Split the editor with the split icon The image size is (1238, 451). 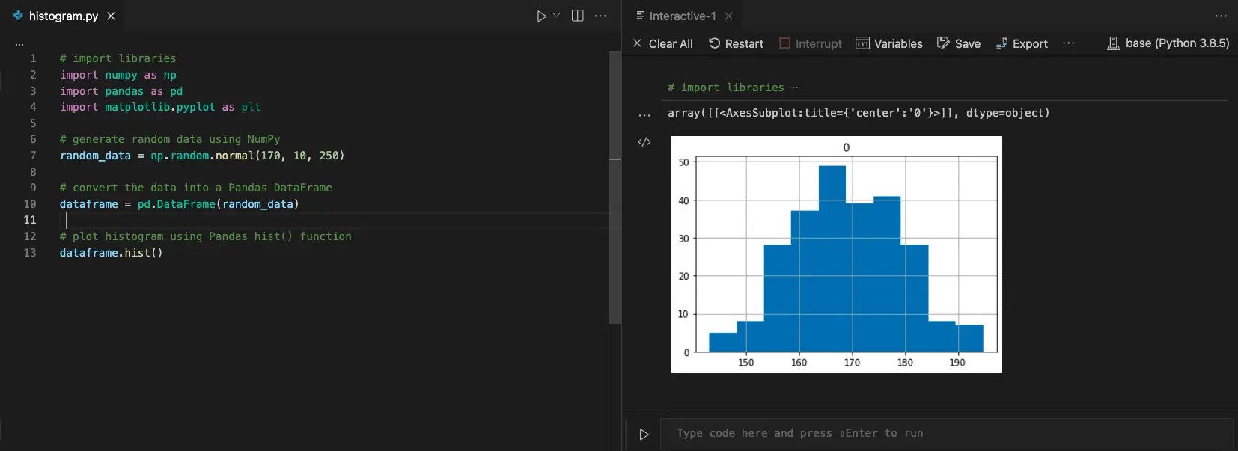point(577,16)
